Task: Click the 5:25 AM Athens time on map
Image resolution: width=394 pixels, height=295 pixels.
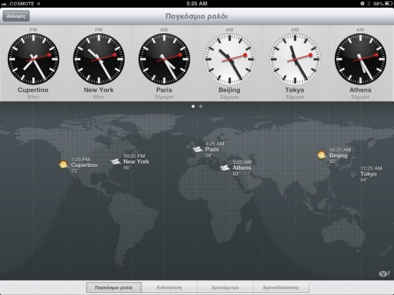Action: (242, 162)
